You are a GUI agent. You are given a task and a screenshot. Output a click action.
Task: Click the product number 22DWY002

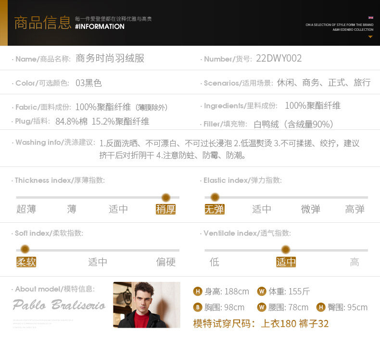click(279, 58)
